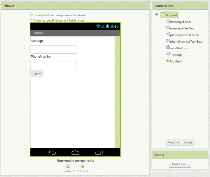Click the Viewer panel header
The width and height of the screenshot is (210, 177).
tap(75, 6)
